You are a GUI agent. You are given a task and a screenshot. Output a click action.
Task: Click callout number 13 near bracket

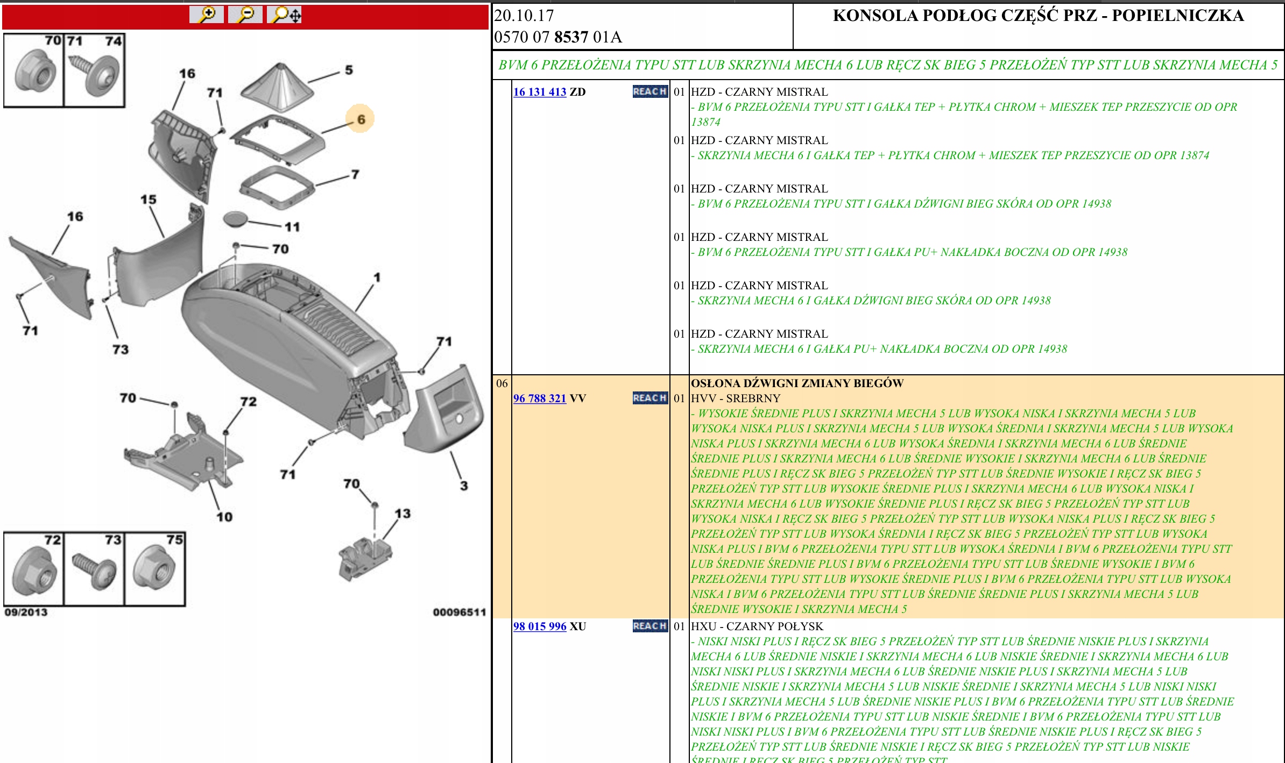click(x=403, y=514)
